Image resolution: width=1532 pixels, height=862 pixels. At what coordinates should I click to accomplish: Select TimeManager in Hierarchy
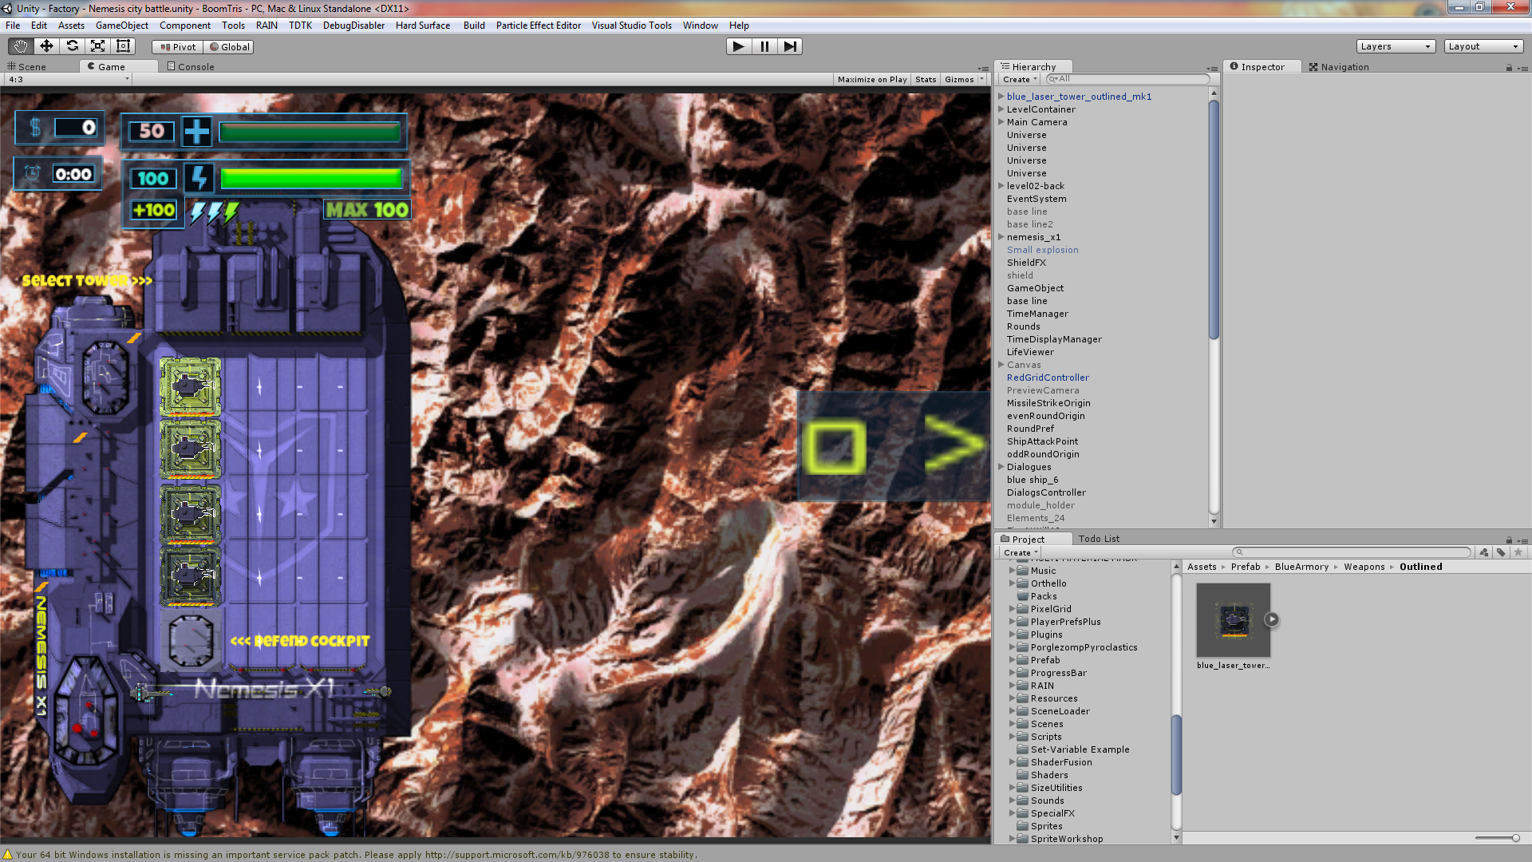pyautogui.click(x=1037, y=314)
